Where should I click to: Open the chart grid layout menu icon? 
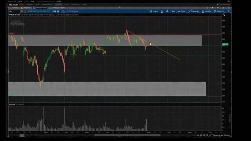[x=229, y=11]
